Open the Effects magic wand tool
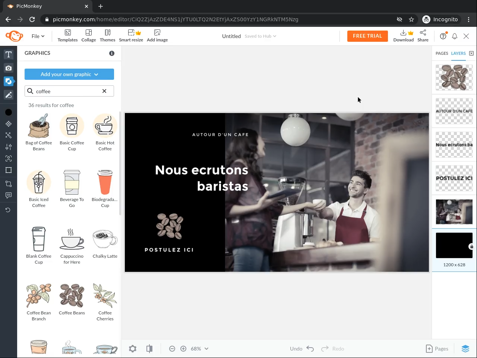 (x=9, y=135)
